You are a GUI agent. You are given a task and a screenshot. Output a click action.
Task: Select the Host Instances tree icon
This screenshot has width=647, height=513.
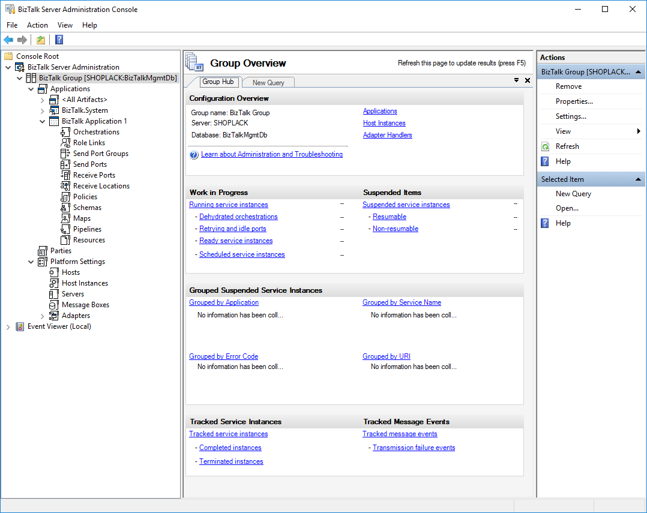click(x=53, y=283)
